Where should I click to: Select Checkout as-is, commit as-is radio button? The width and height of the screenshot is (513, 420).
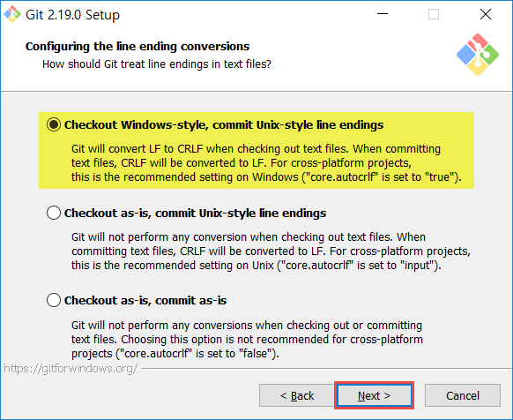pos(54,300)
